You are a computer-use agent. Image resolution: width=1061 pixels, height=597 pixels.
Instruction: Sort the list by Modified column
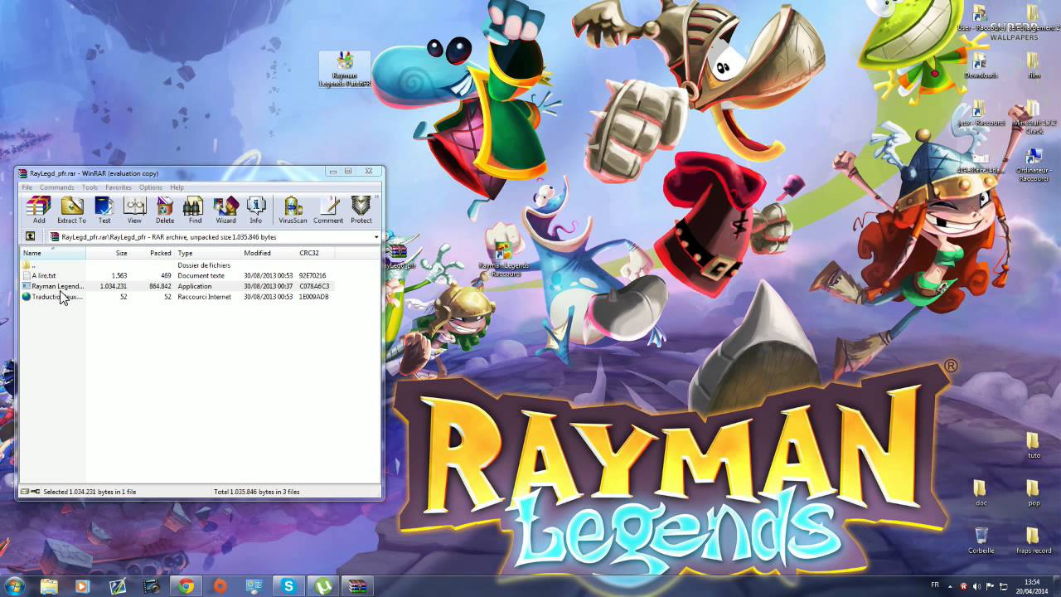[269, 253]
